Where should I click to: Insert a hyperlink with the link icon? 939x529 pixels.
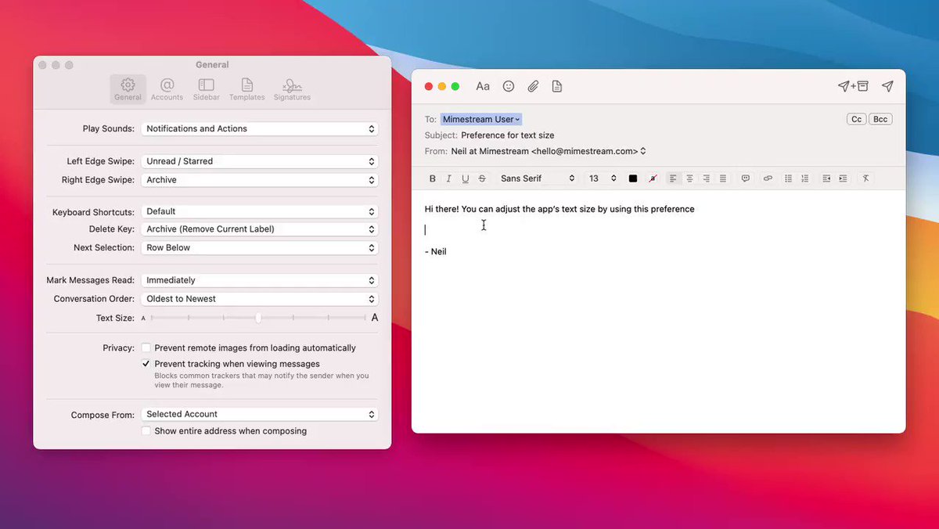pyautogui.click(x=768, y=178)
